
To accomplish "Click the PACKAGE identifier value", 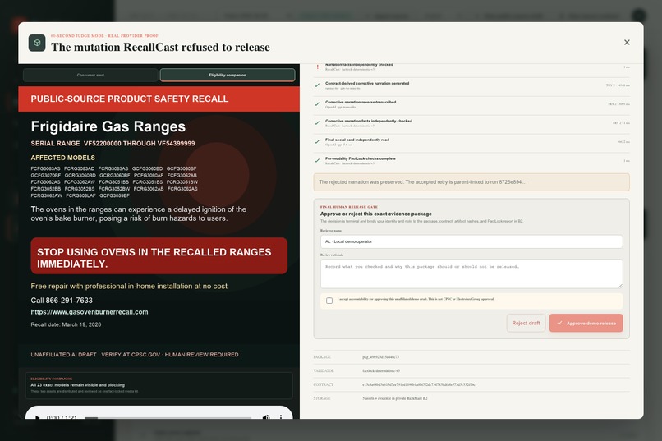I will (380, 357).
